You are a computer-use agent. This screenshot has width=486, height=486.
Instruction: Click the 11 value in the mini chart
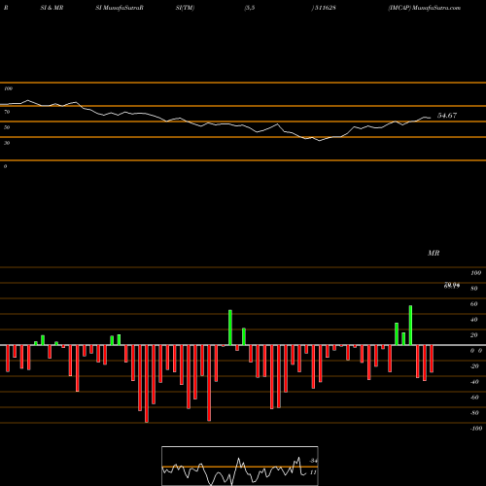(313, 472)
